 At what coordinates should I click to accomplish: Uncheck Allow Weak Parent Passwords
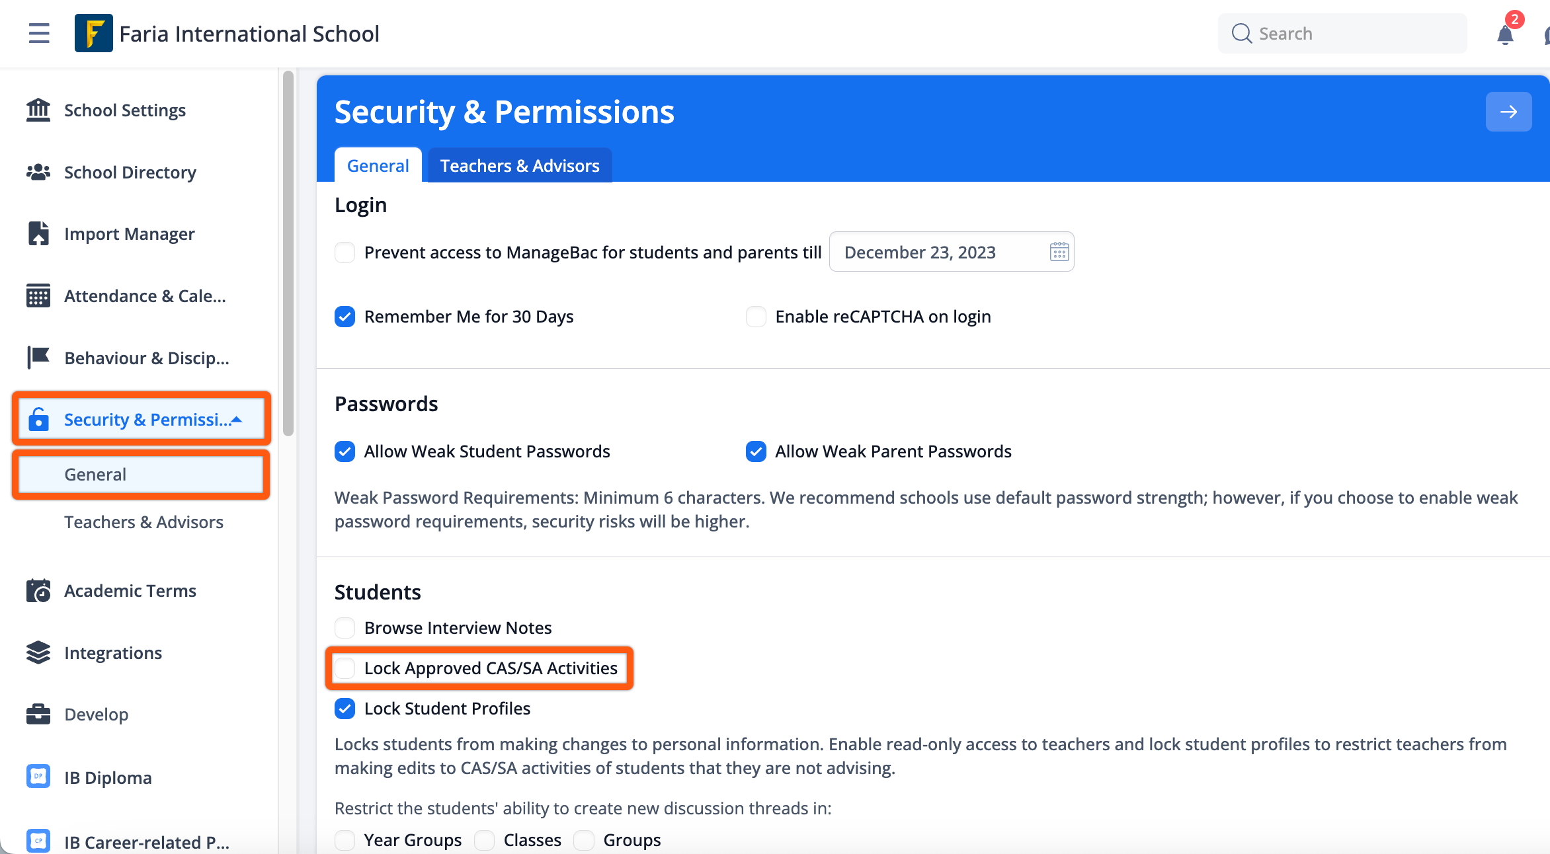point(756,451)
